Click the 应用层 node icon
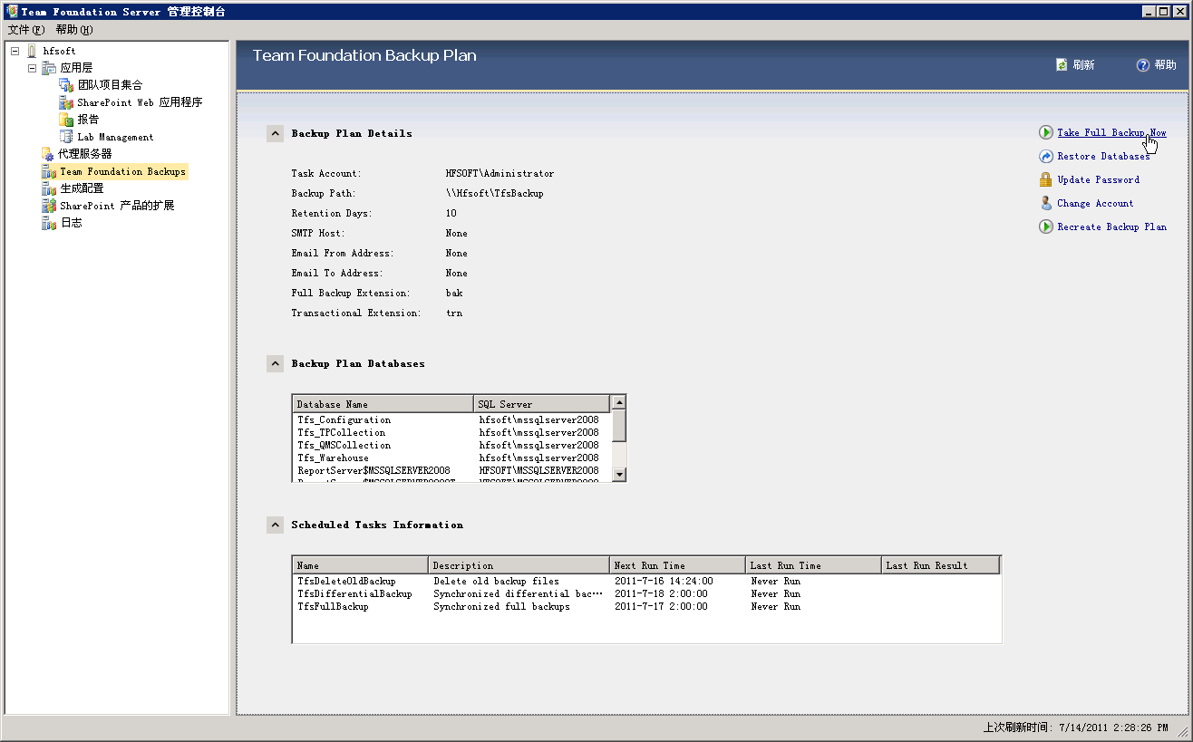 [x=49, y=68]
